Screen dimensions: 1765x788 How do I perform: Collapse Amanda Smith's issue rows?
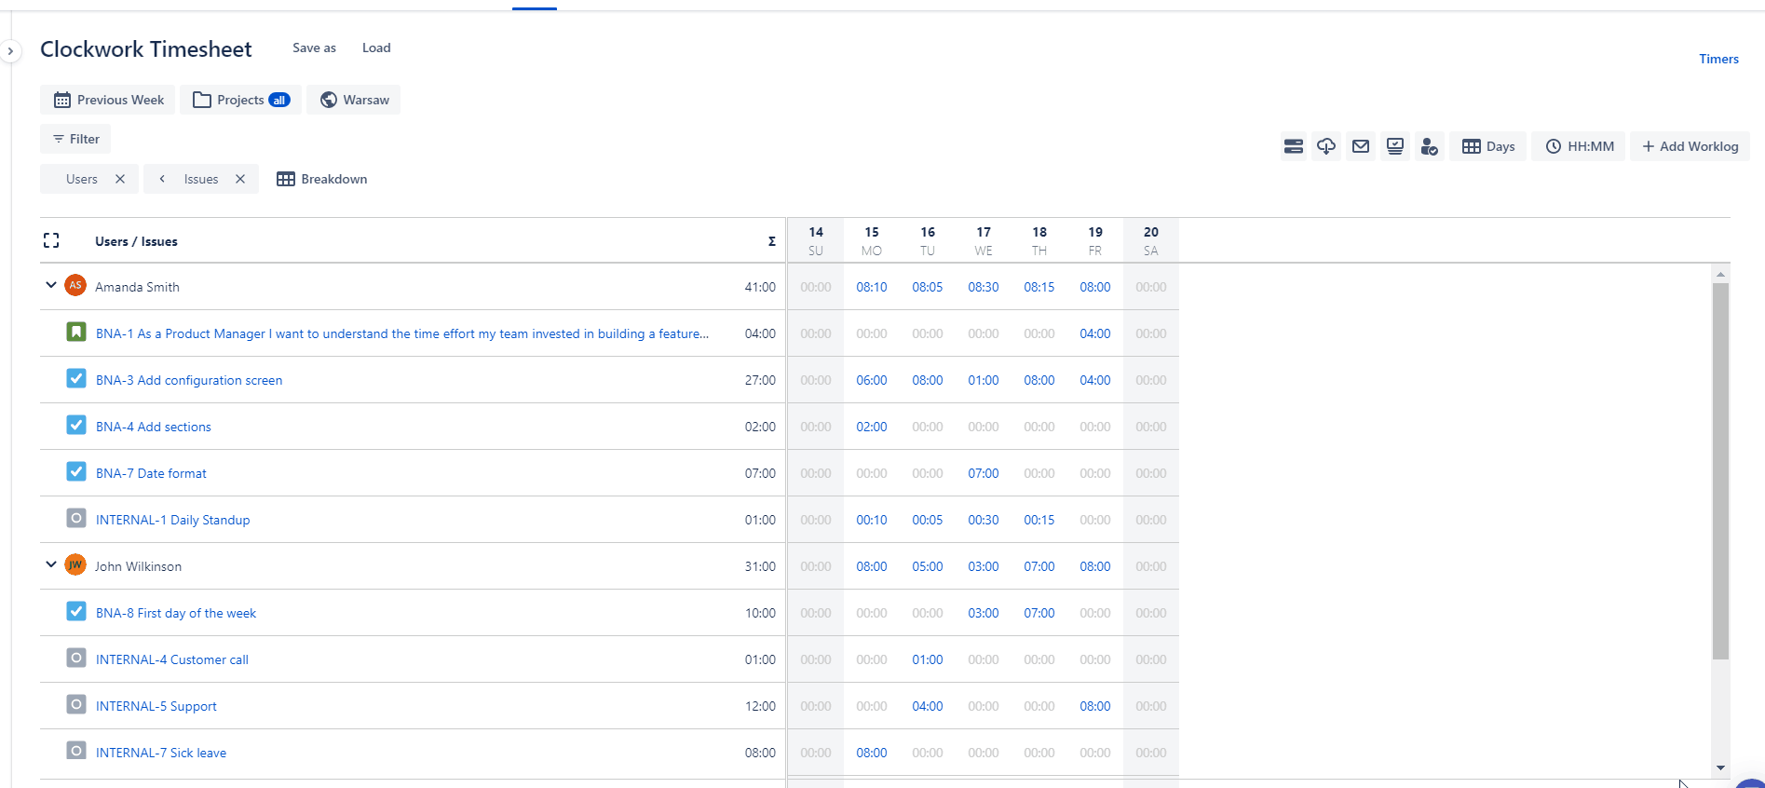click(x=51, y=286)
